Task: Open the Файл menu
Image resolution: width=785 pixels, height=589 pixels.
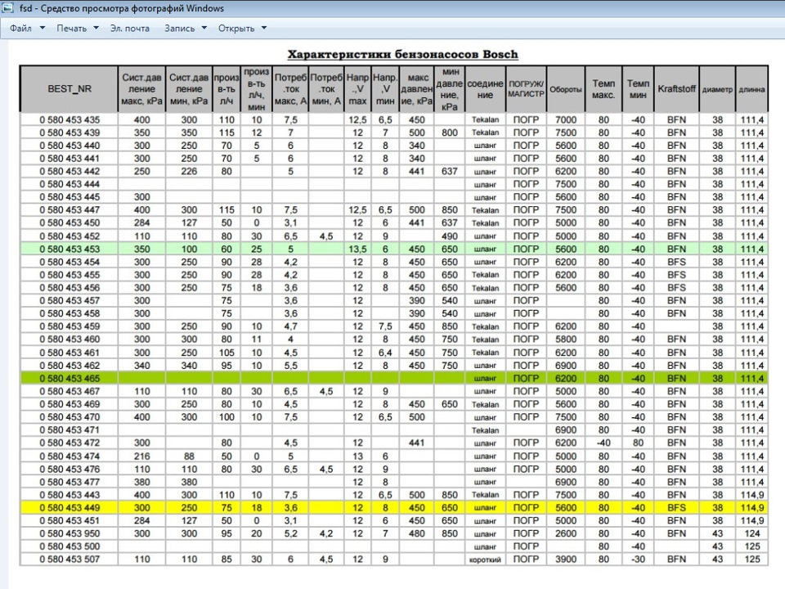Action: 20,28
